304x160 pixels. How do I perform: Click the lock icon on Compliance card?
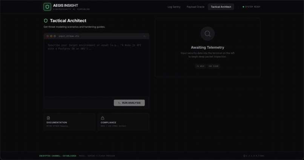tap(103, 118)
